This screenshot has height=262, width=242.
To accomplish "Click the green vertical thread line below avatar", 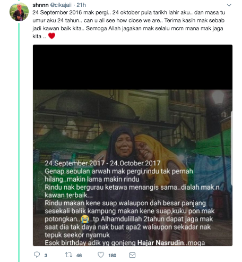I will point(19,142).
